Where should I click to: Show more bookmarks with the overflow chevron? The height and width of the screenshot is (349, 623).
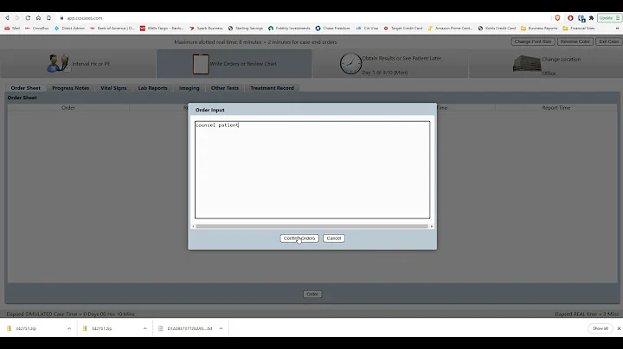pos(617,29)
